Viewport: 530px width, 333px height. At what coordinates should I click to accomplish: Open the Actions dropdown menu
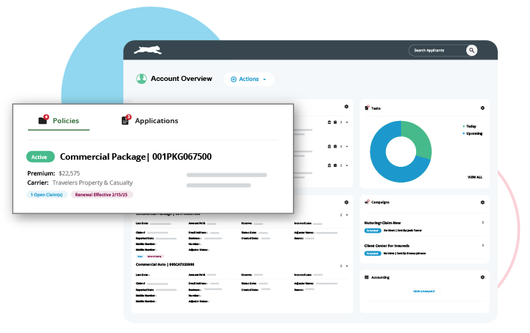pos(249,79)
